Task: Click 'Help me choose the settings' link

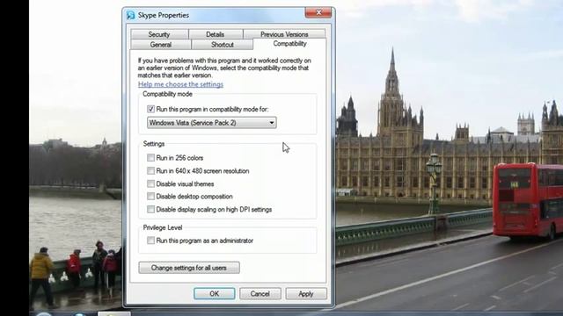Action: [180, 84]
